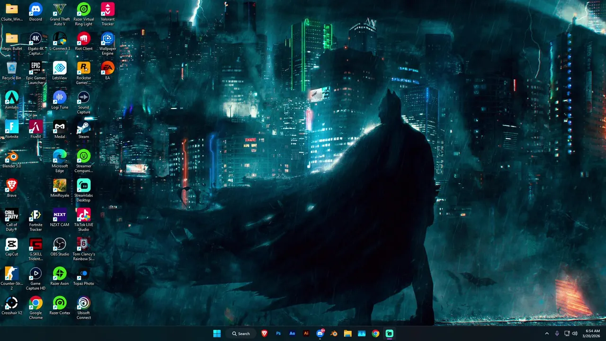
Task: Switch to Discord in the taskbar
Action: [x=320, y=333]
